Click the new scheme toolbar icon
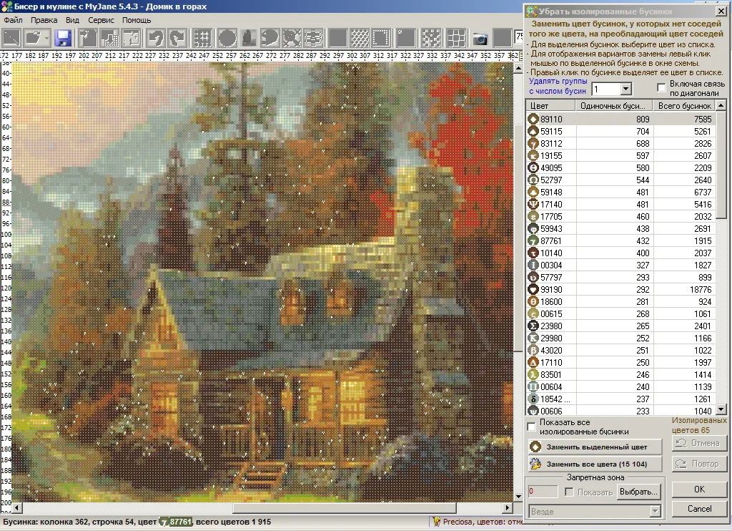732x531 pixels. [11, 38]
